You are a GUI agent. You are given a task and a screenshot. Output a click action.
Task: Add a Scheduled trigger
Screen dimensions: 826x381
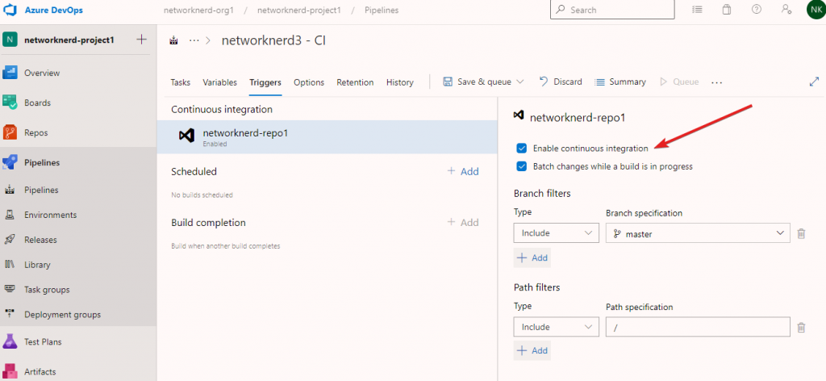463,171
